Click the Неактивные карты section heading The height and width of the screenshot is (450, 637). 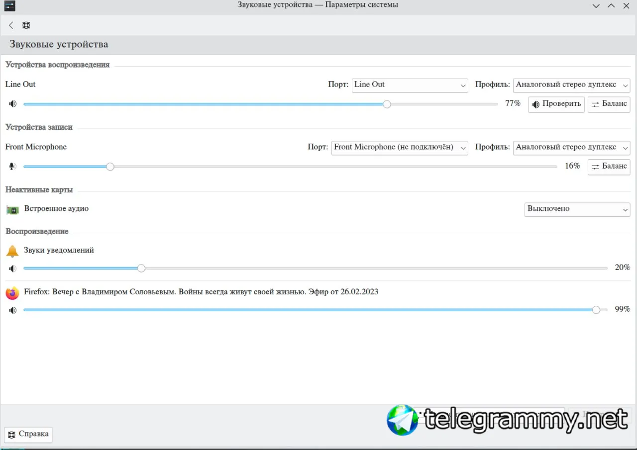pos(39,190)
